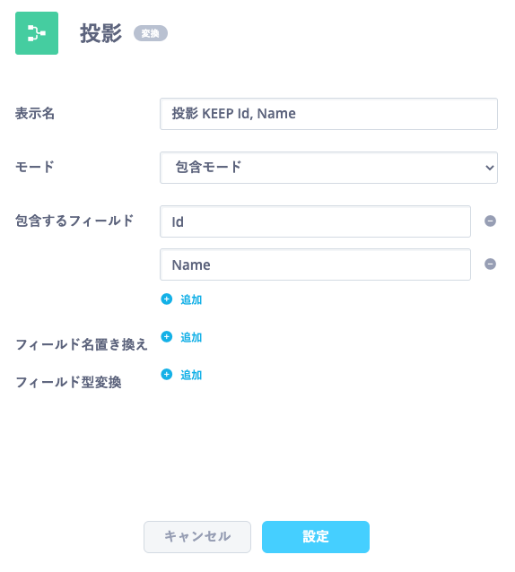
Task: Click the chevron arrow of モード selector
Action: point(490,168)
